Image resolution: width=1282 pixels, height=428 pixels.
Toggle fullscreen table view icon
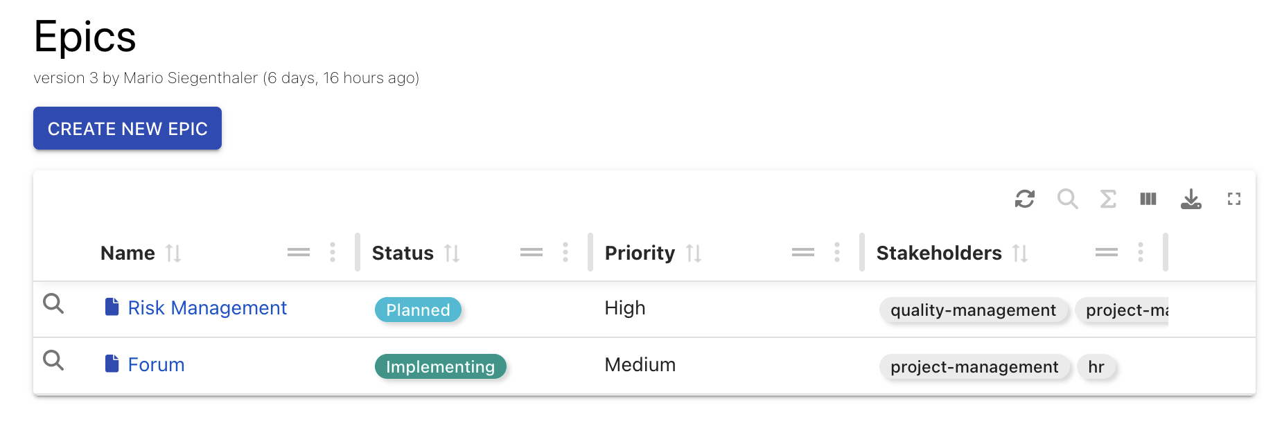pyautogui.click(x=1233, y=199)
